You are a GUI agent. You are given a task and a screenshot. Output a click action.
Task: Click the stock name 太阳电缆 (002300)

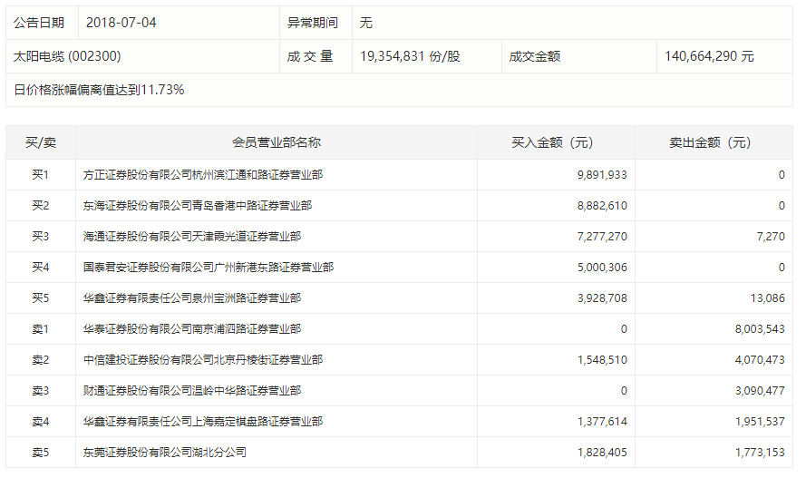point(67,56)
